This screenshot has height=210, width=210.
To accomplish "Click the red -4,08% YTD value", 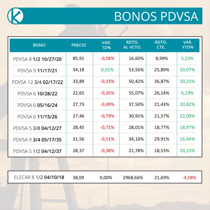I will click(189, 177).
